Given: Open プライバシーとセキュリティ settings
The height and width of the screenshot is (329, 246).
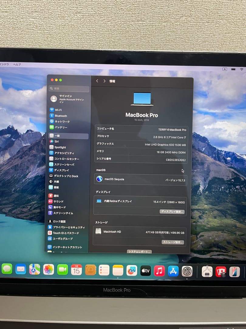Looking at the screenshot, I should 68,227.
